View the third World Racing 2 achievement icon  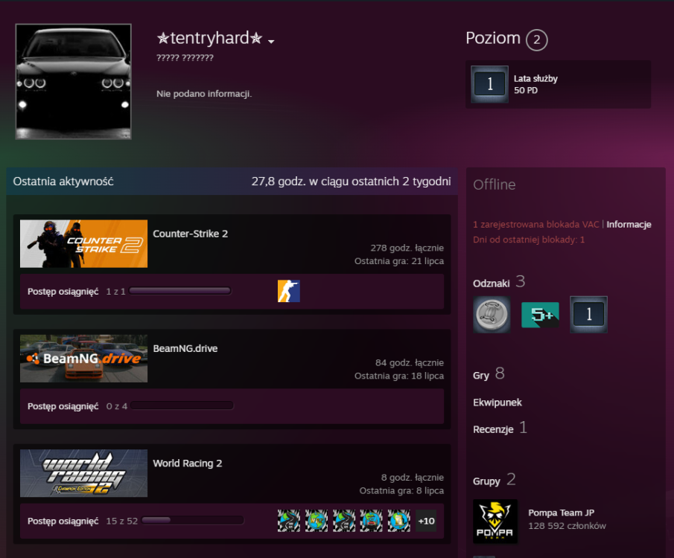(x=344, y=521)
